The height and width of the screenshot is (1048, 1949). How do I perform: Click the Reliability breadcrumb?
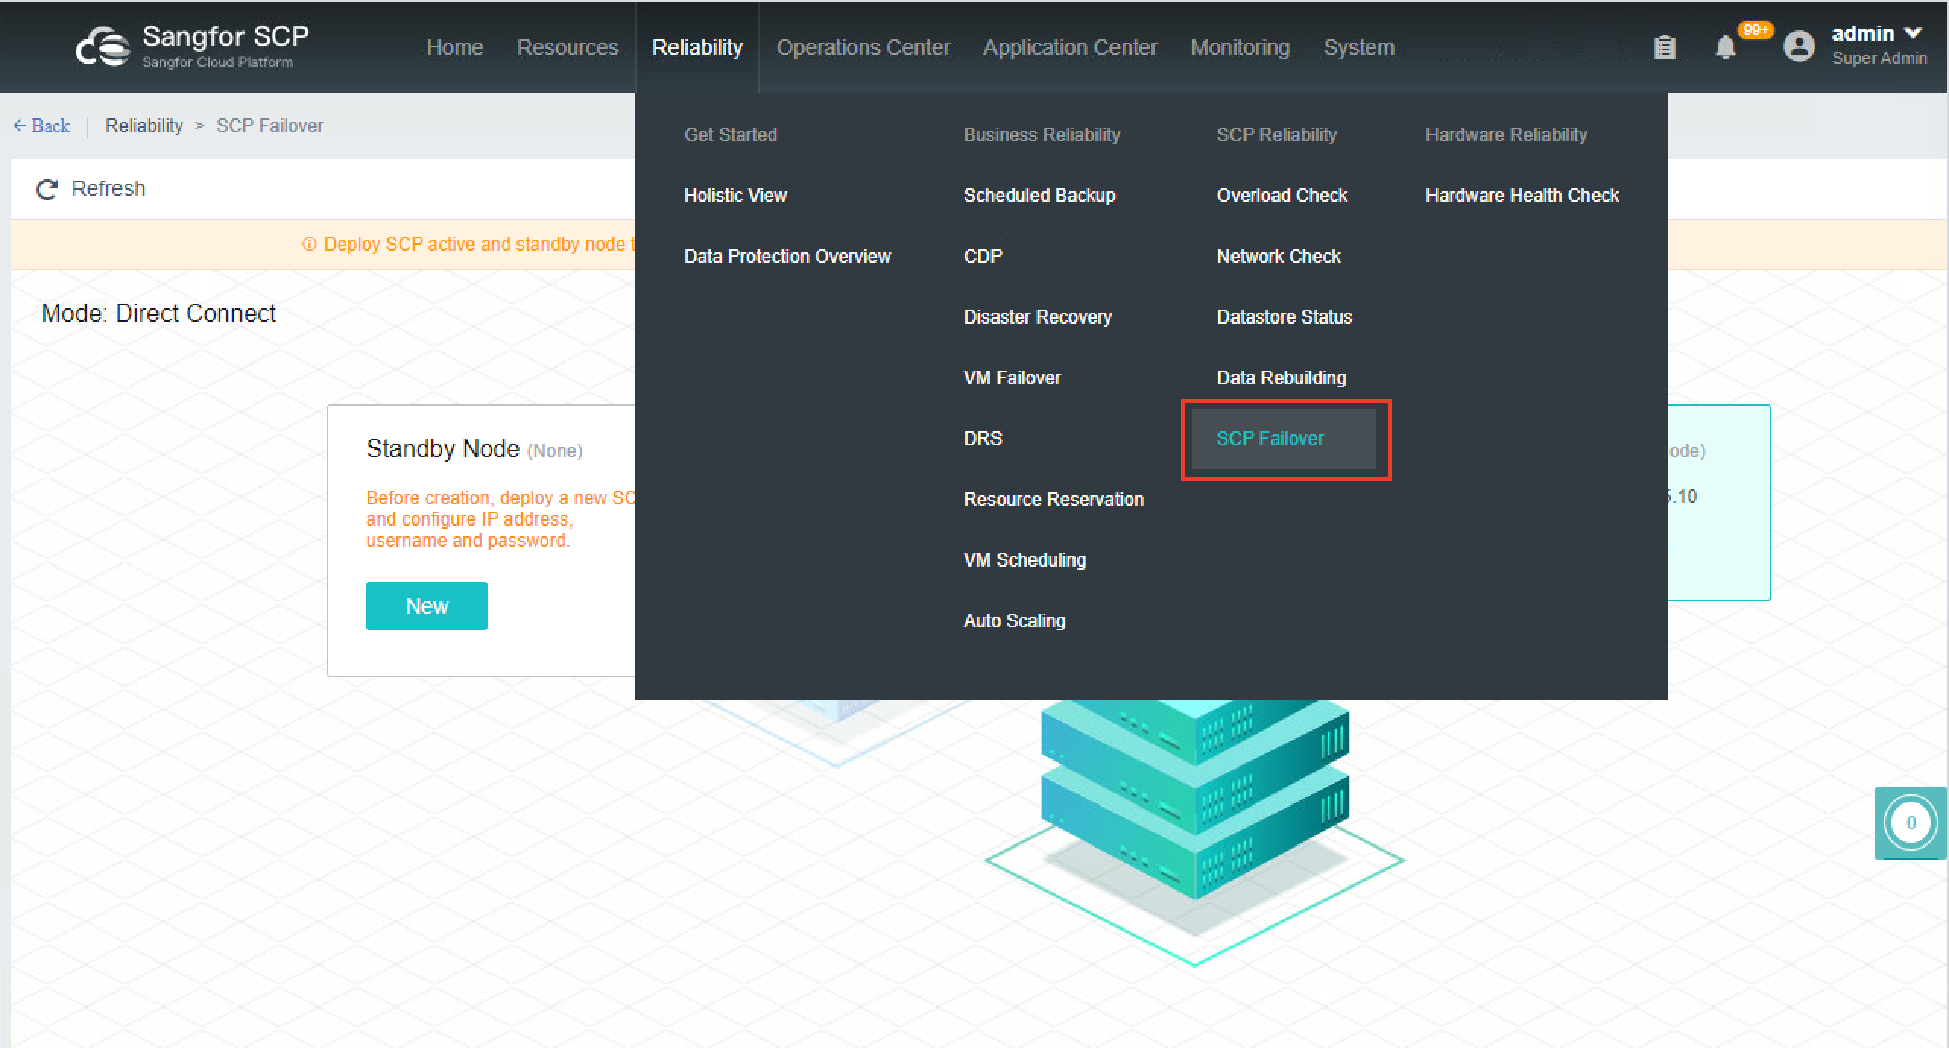[144, 125]
